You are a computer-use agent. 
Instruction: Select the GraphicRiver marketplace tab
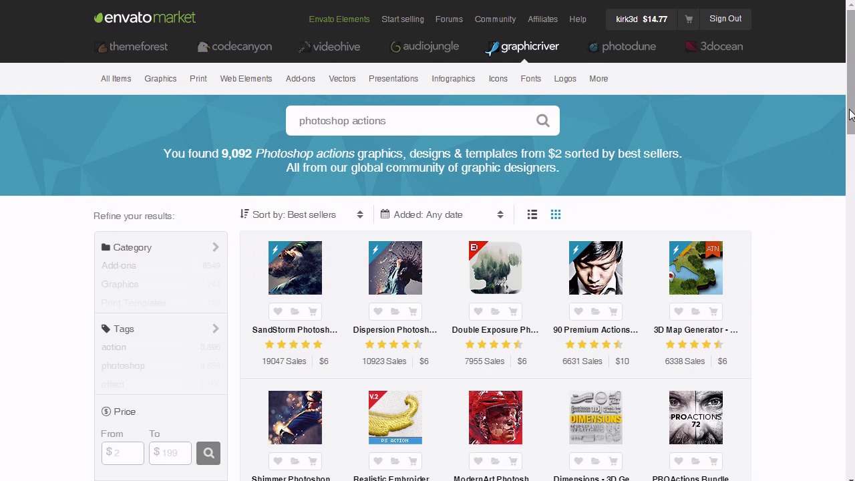pyautogui.click(x=522, y=47)
